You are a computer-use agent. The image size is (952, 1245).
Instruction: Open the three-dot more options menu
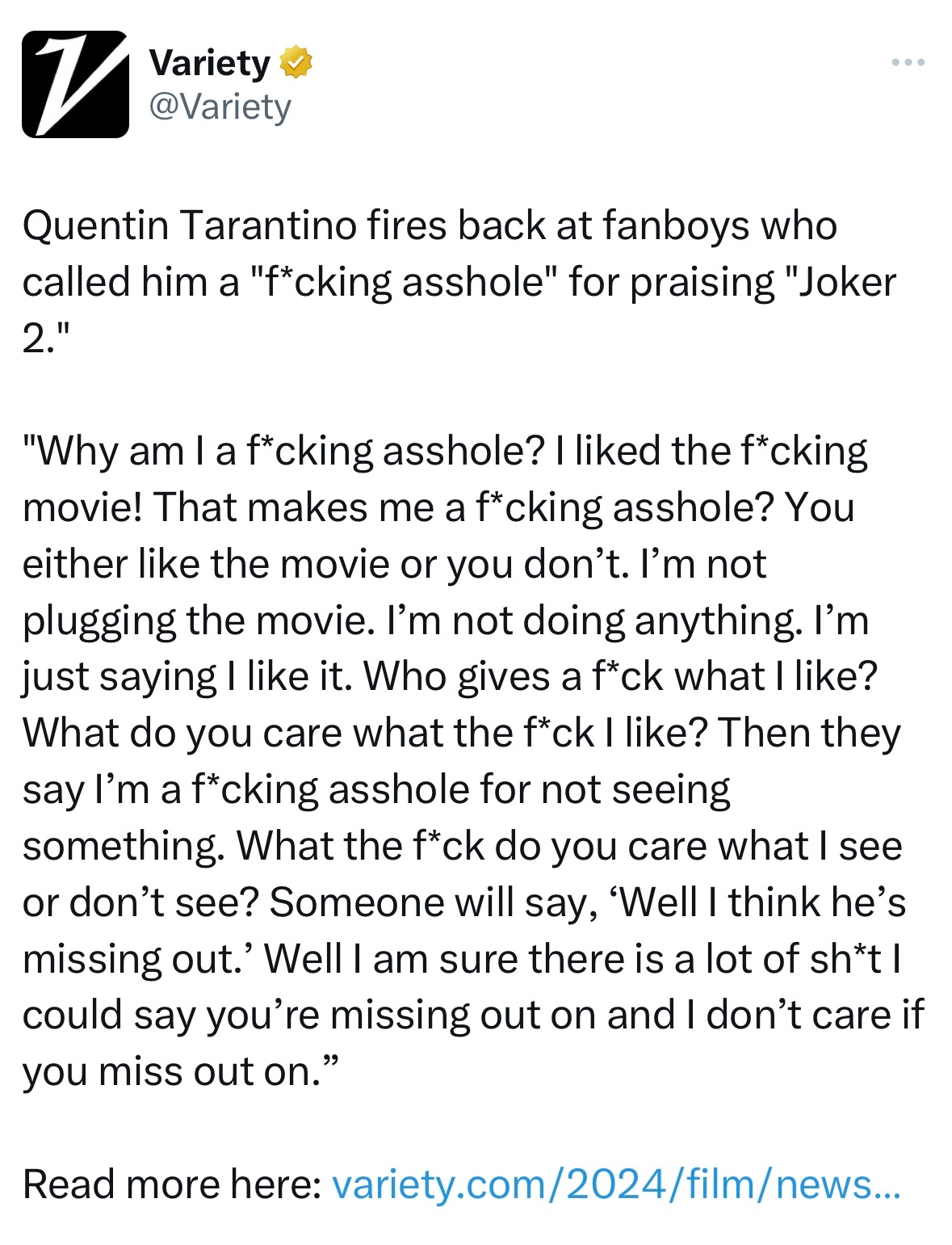click(x=908, y=62)
